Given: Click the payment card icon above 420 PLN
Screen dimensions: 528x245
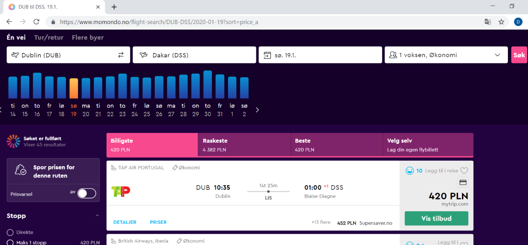Looking at the screenshot, I should click(463, 182).
